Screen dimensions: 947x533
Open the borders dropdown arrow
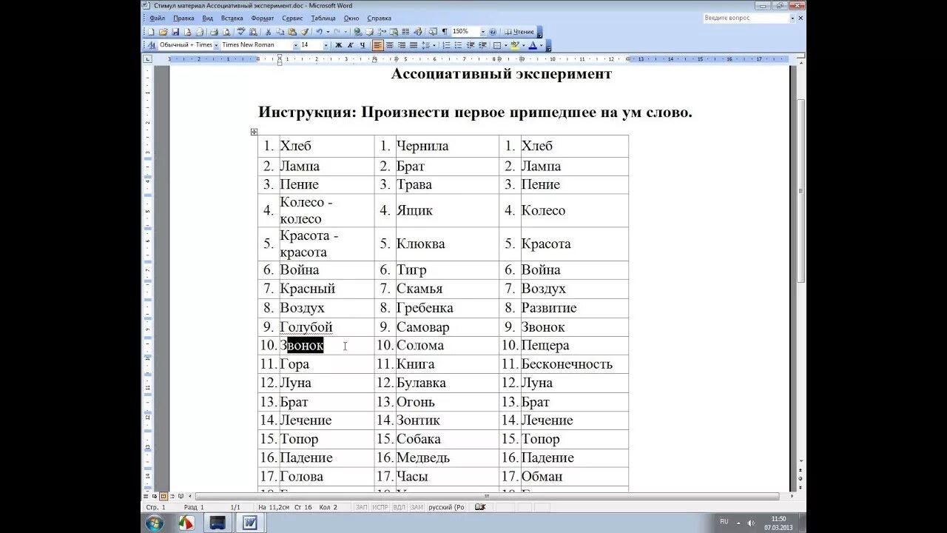[505, 45]
